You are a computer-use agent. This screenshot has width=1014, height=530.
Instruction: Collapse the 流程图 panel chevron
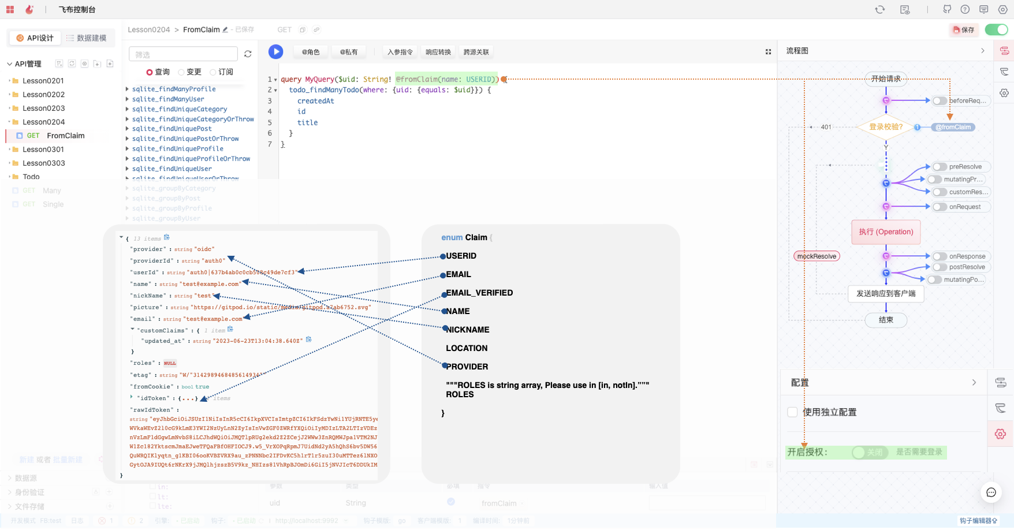[x=982, y=51]
